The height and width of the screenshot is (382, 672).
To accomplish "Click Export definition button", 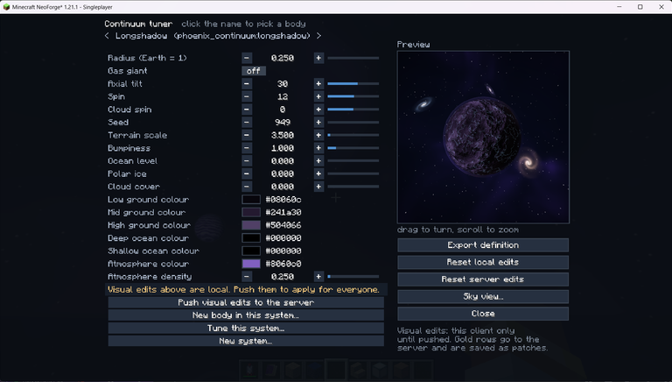I will (483, 245).
